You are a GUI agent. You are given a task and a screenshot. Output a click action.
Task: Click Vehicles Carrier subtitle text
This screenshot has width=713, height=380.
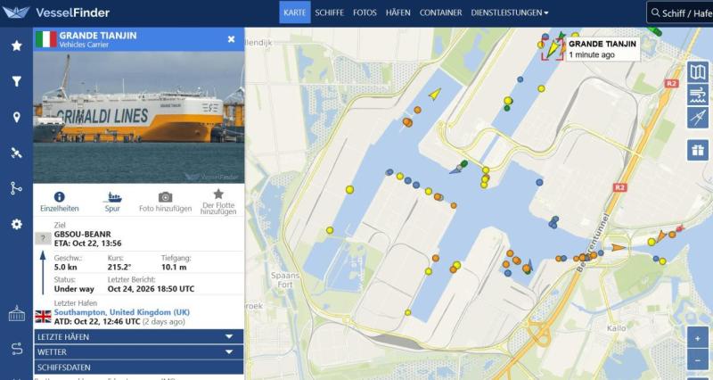84,45
